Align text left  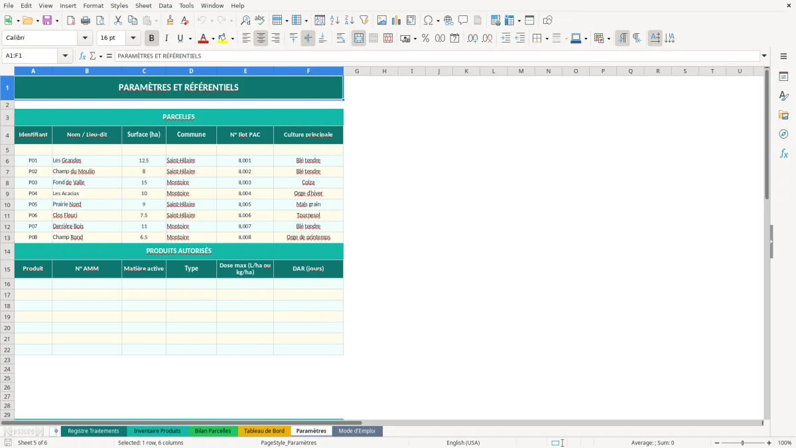click(x=247, y=38)
